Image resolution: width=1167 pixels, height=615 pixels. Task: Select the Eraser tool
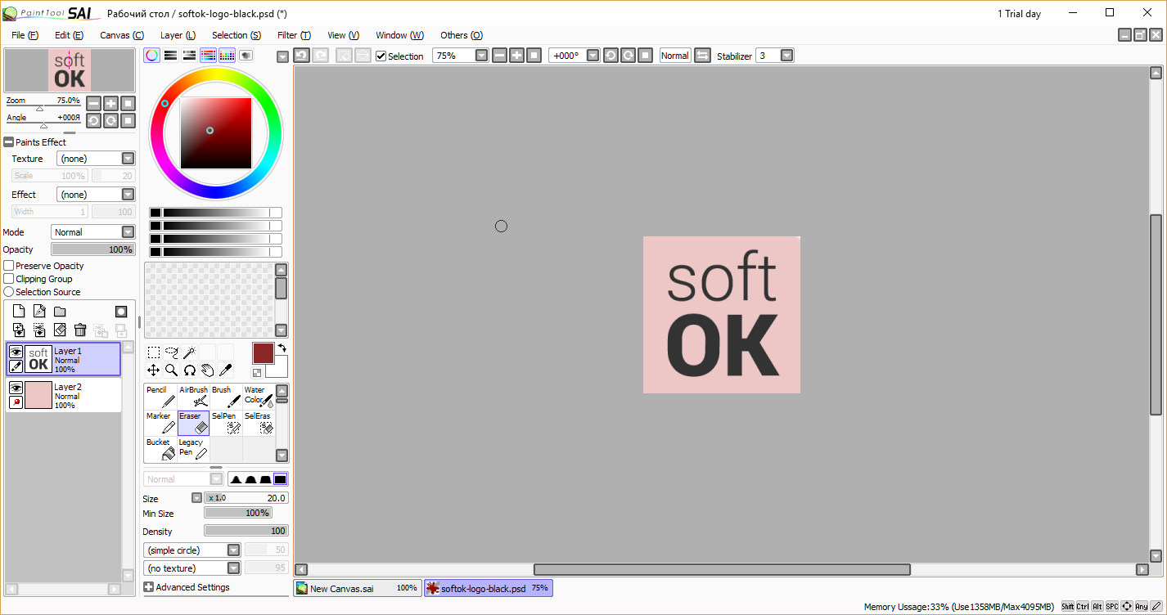pyautogui.click(x=193, y=423)
